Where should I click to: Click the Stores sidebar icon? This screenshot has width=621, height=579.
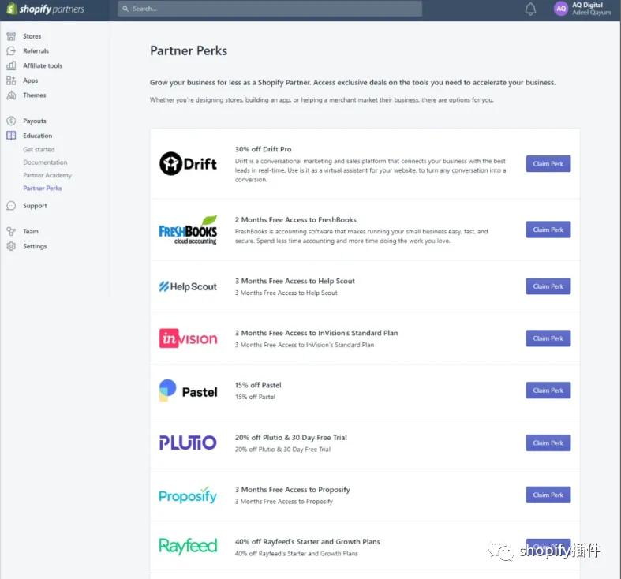coord(11,36)
